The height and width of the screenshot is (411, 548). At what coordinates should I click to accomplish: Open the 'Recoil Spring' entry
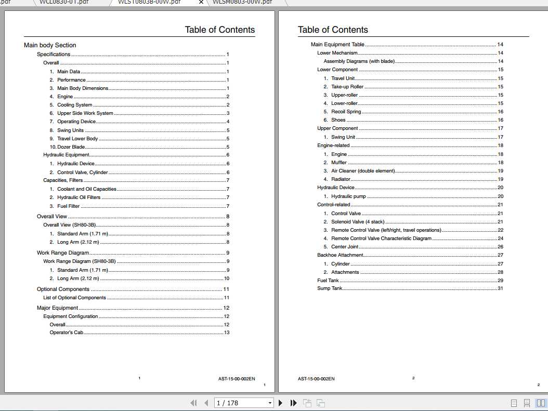[413, 112]
